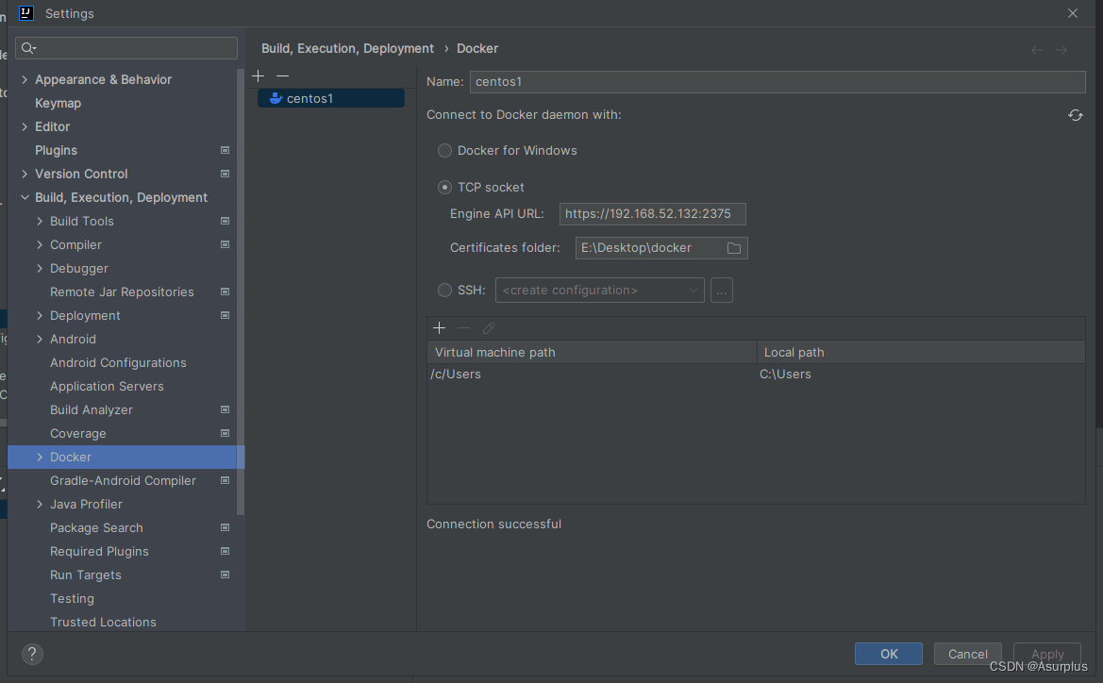
Task: Add a path mapping with plus icon
Action: pos(440,327)
